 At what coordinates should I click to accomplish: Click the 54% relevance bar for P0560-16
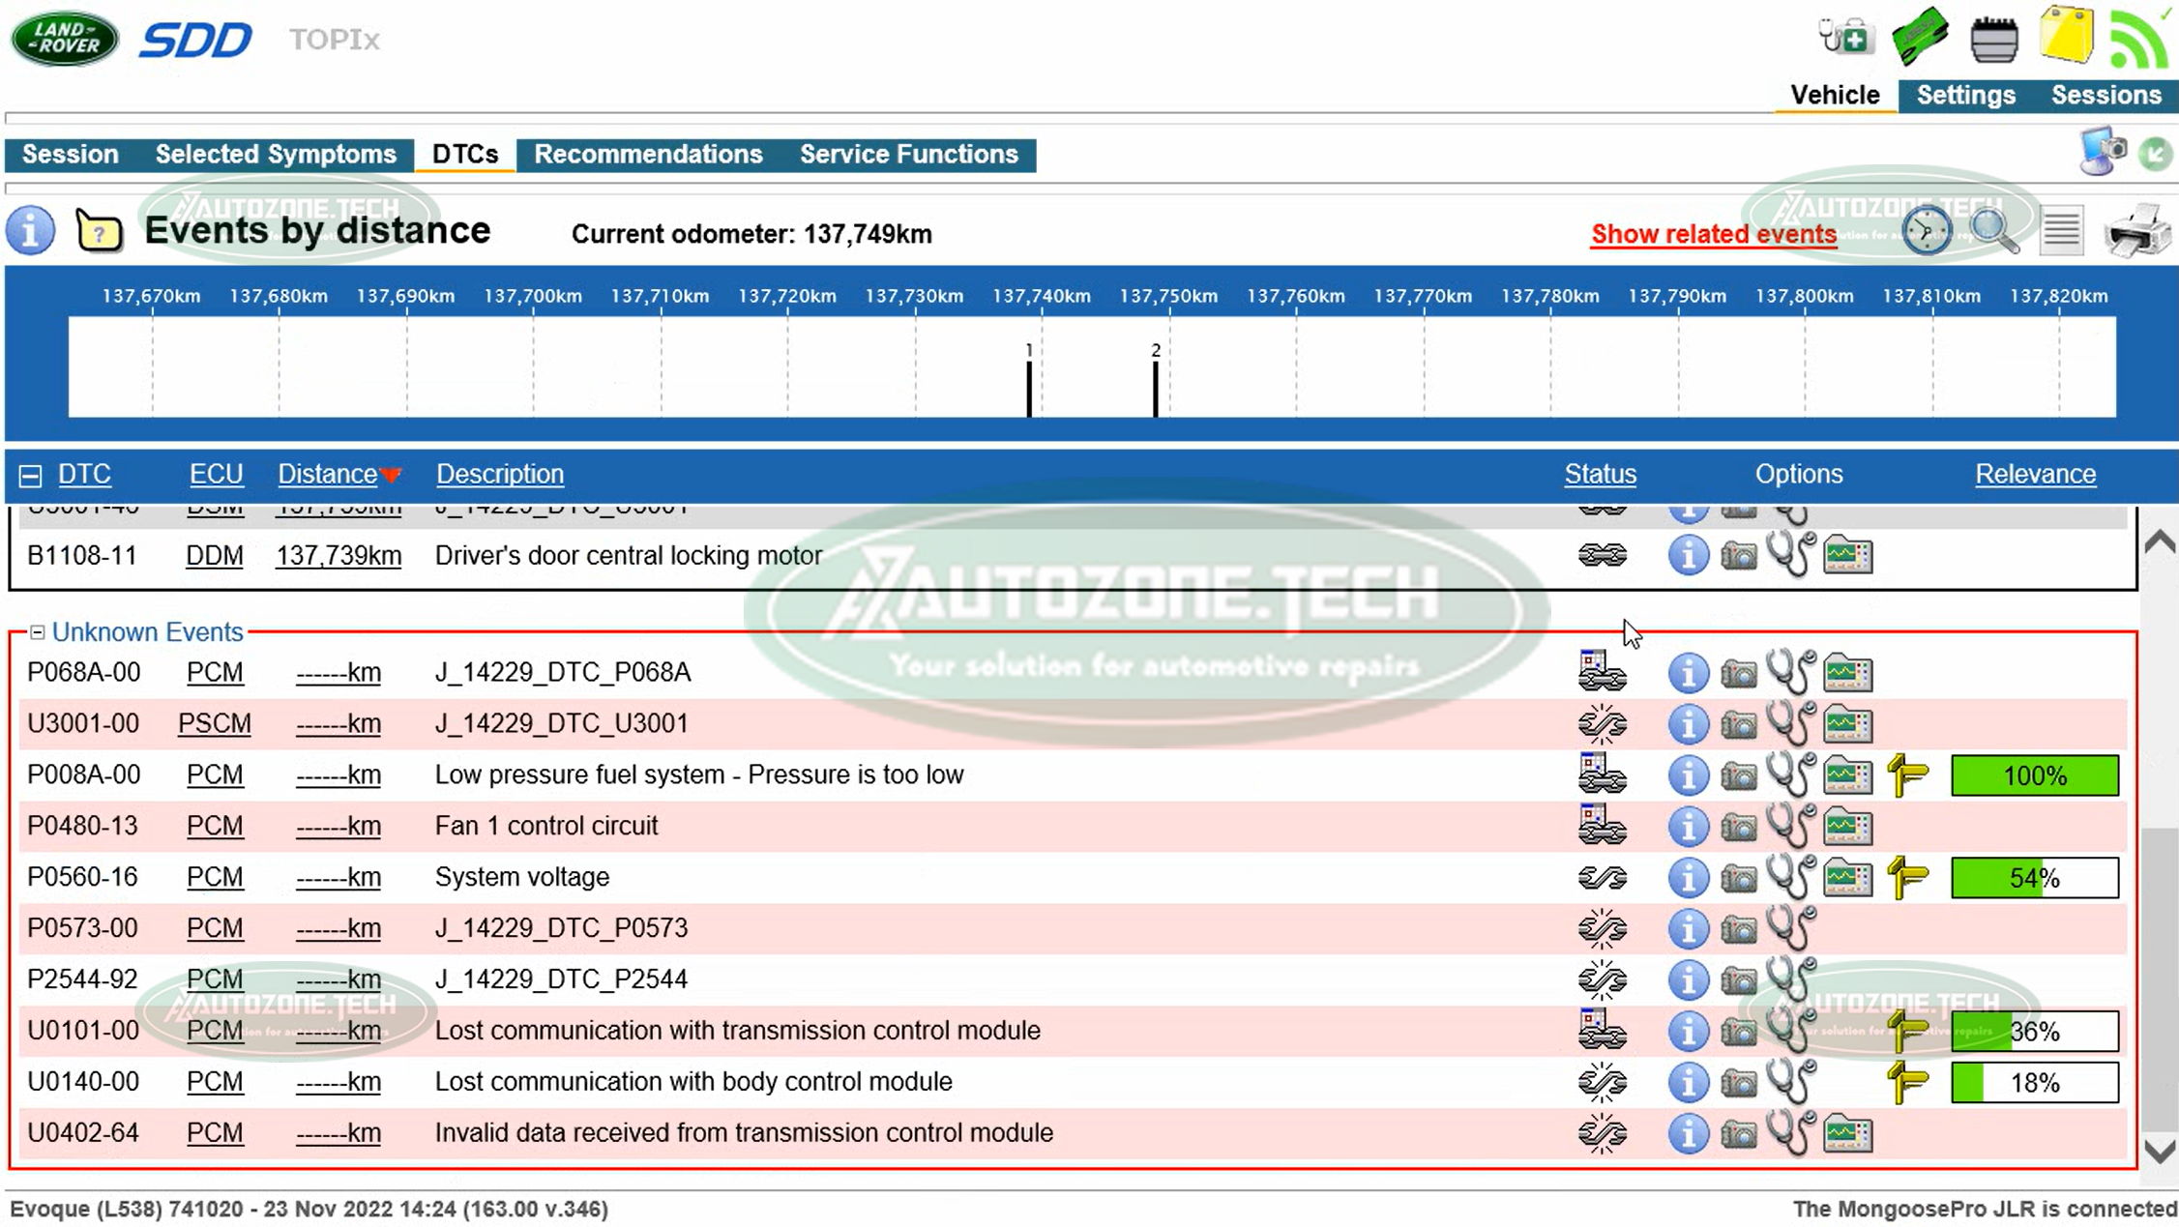point(2035,877)
